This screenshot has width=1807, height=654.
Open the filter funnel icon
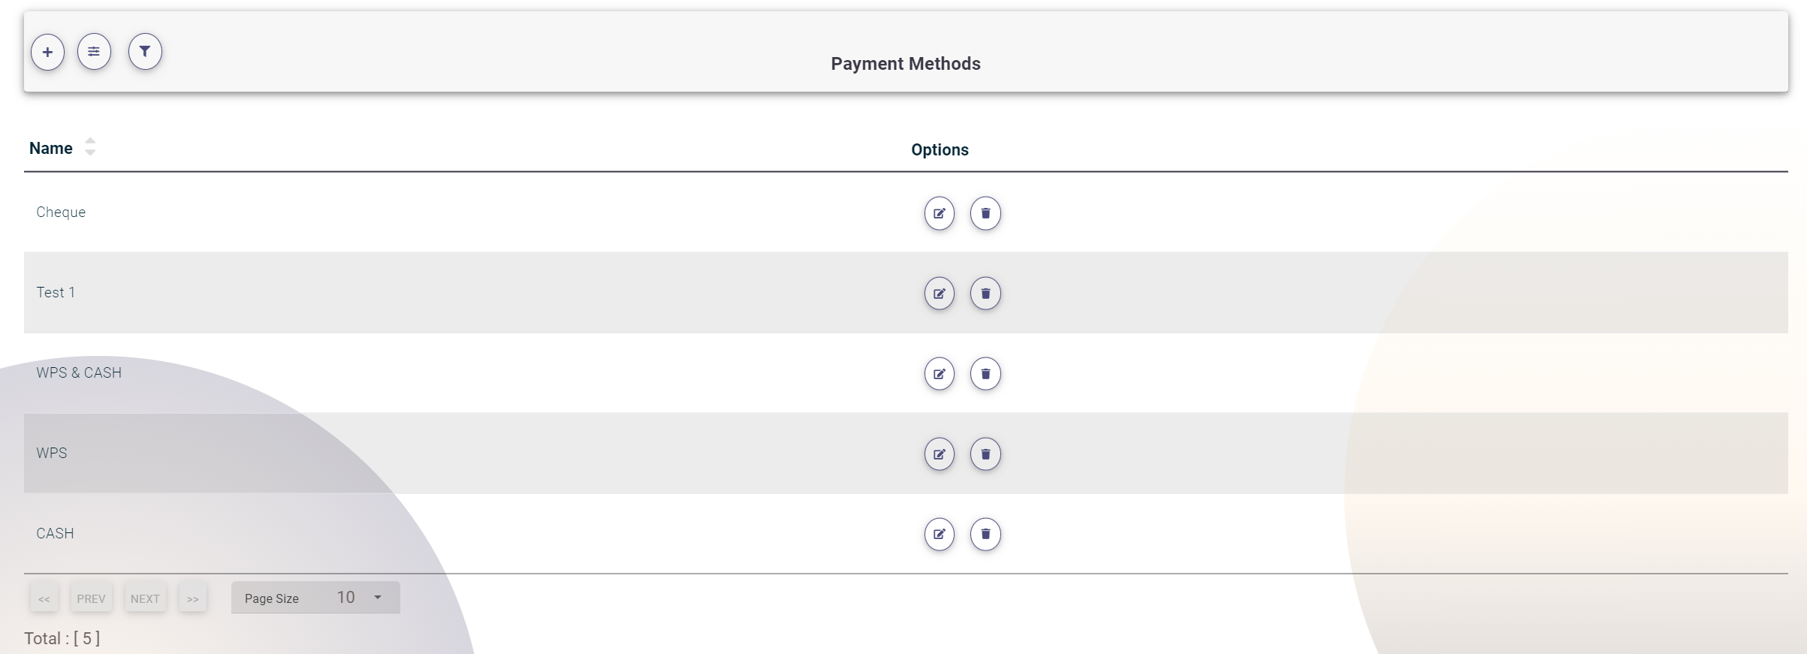coord(145,52)
